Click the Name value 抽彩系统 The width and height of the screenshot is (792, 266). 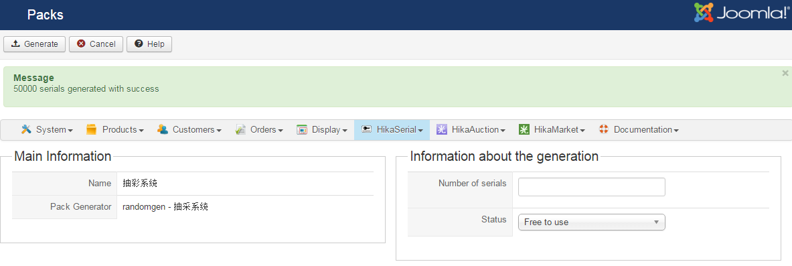coord(140,184)
